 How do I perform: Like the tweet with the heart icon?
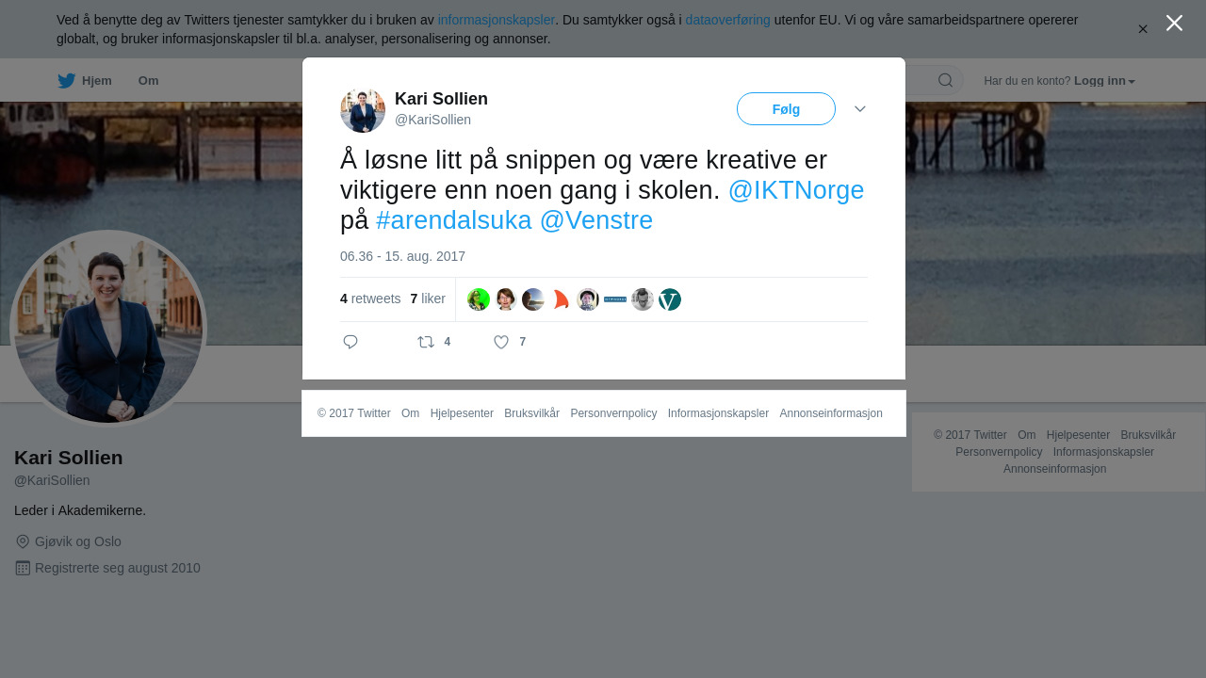pos(501,342)
